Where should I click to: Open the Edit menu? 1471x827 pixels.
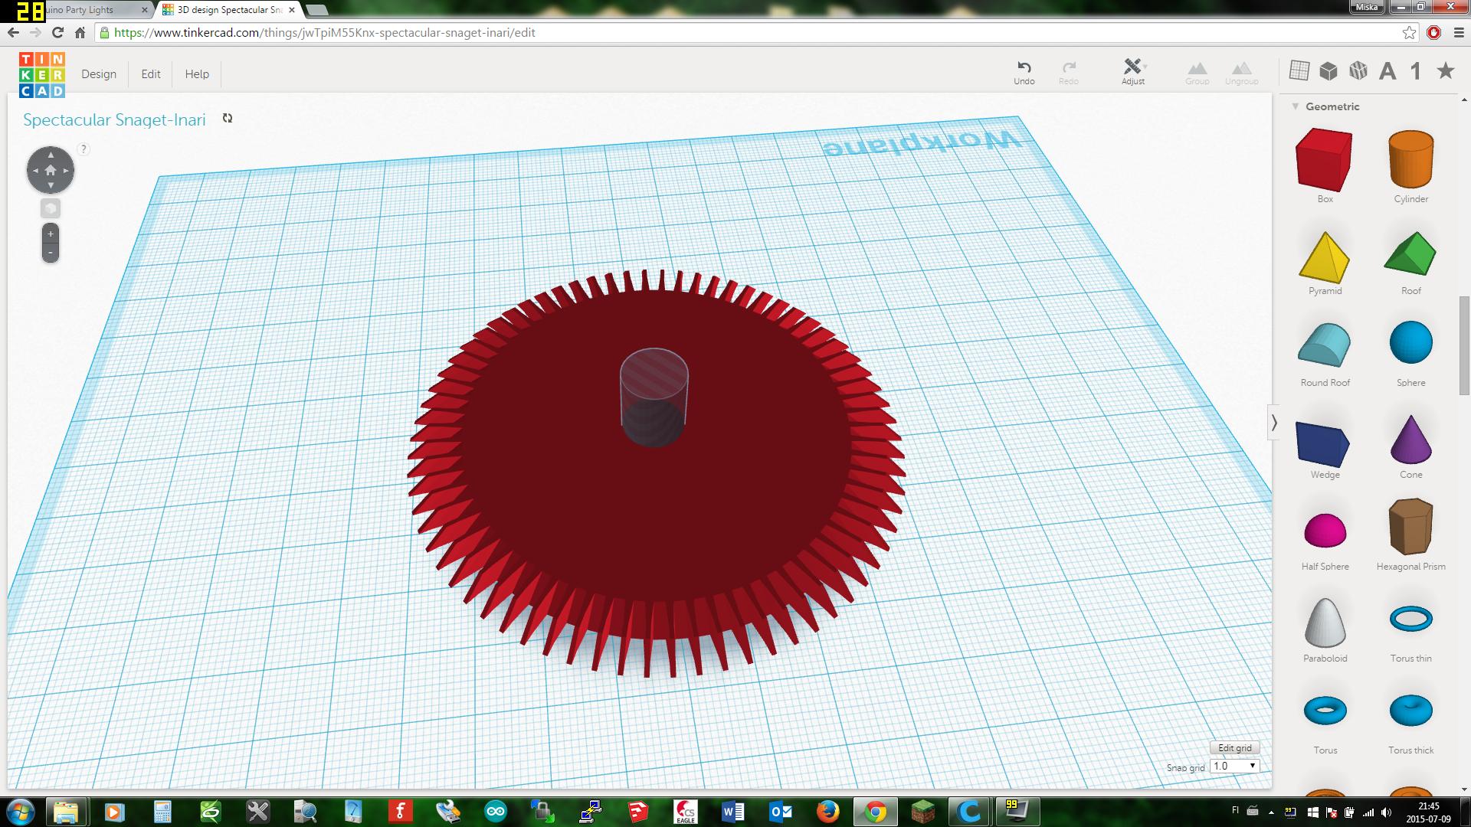151,74
